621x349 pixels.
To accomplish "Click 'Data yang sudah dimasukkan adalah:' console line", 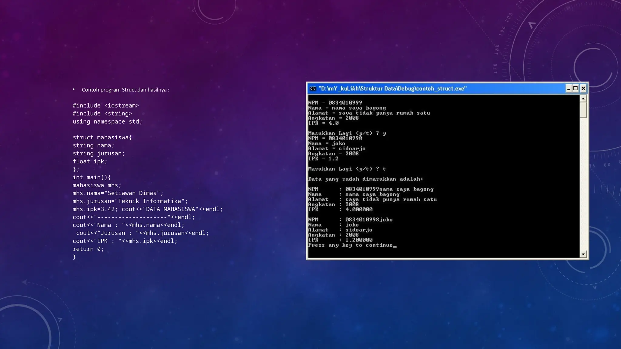I will (365, 179).
